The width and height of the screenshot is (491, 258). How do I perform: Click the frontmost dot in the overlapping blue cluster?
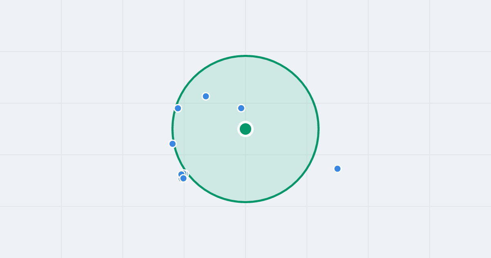click(183, 178)
